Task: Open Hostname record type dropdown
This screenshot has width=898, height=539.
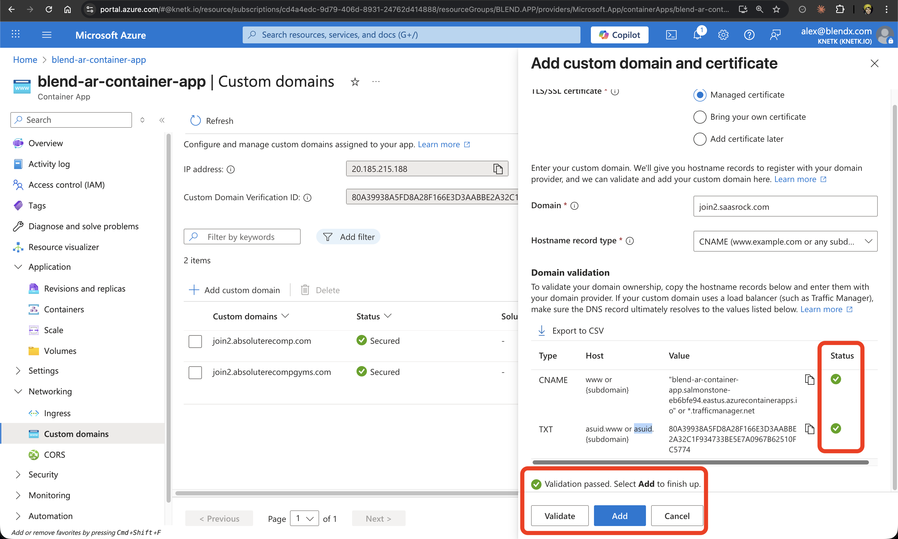Action: (785, 241)
